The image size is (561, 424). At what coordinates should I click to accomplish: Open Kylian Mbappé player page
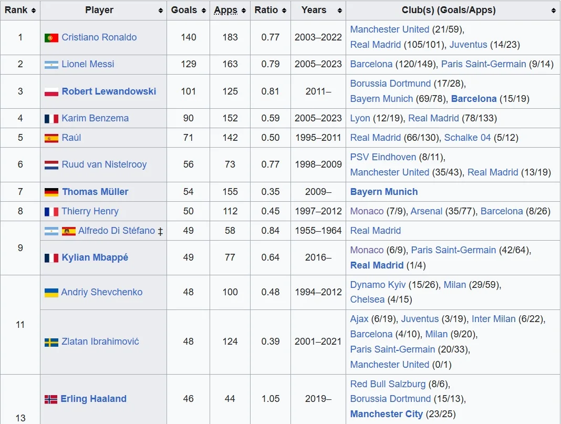pyautogui.click(x=95, y=257)
